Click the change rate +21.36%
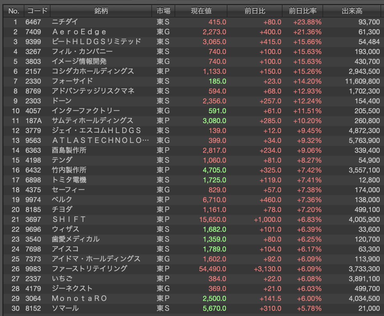The height and width of the screenshot is (316, 384). [x=307, y=32]
